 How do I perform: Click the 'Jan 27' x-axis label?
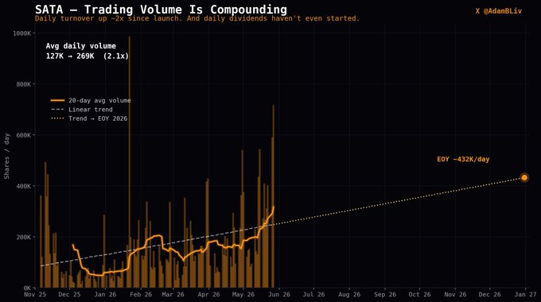coord(525,294)
